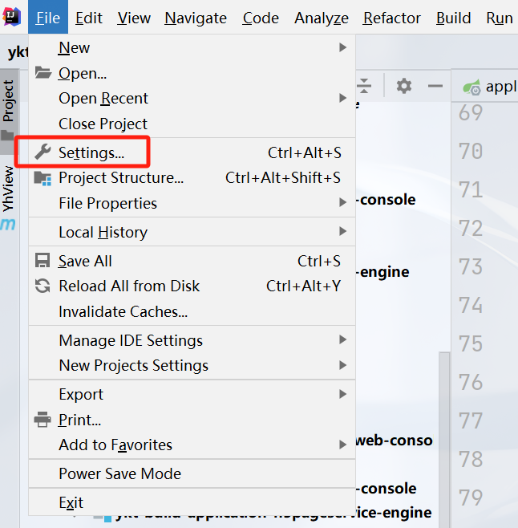Choose Invalidate Caches from the File menu
518x528 pixels.
pos(123,311)
